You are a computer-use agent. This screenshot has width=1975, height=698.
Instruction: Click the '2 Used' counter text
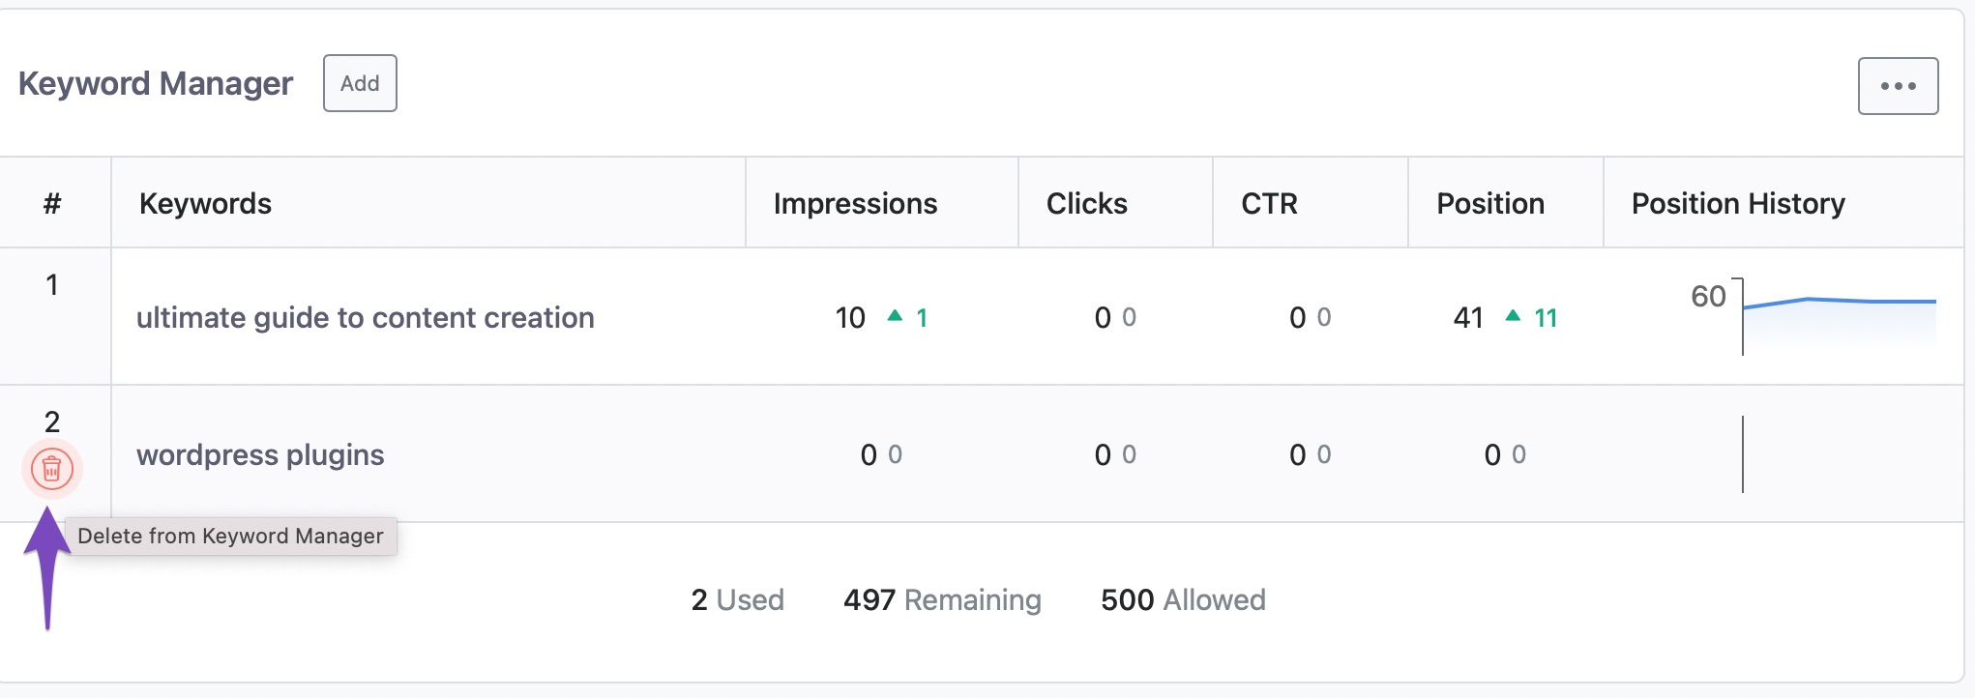click(737, 600)
